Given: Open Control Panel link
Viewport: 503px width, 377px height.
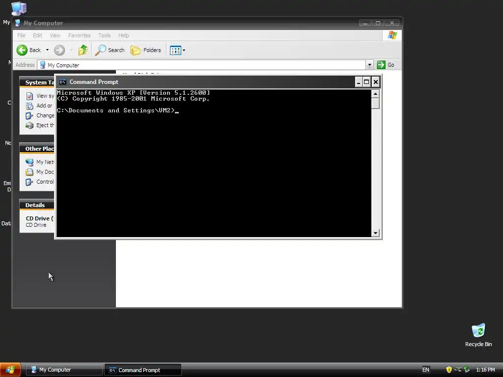Looking at the screenshot, I should (45, 182).
